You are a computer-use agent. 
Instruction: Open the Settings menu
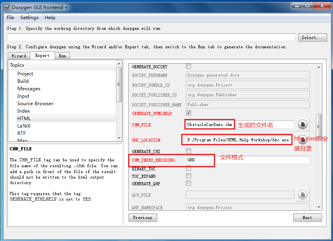[x=29, y=18]
